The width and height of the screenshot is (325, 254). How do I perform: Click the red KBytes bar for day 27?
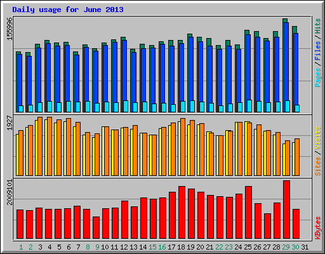[x=267, y=226]
